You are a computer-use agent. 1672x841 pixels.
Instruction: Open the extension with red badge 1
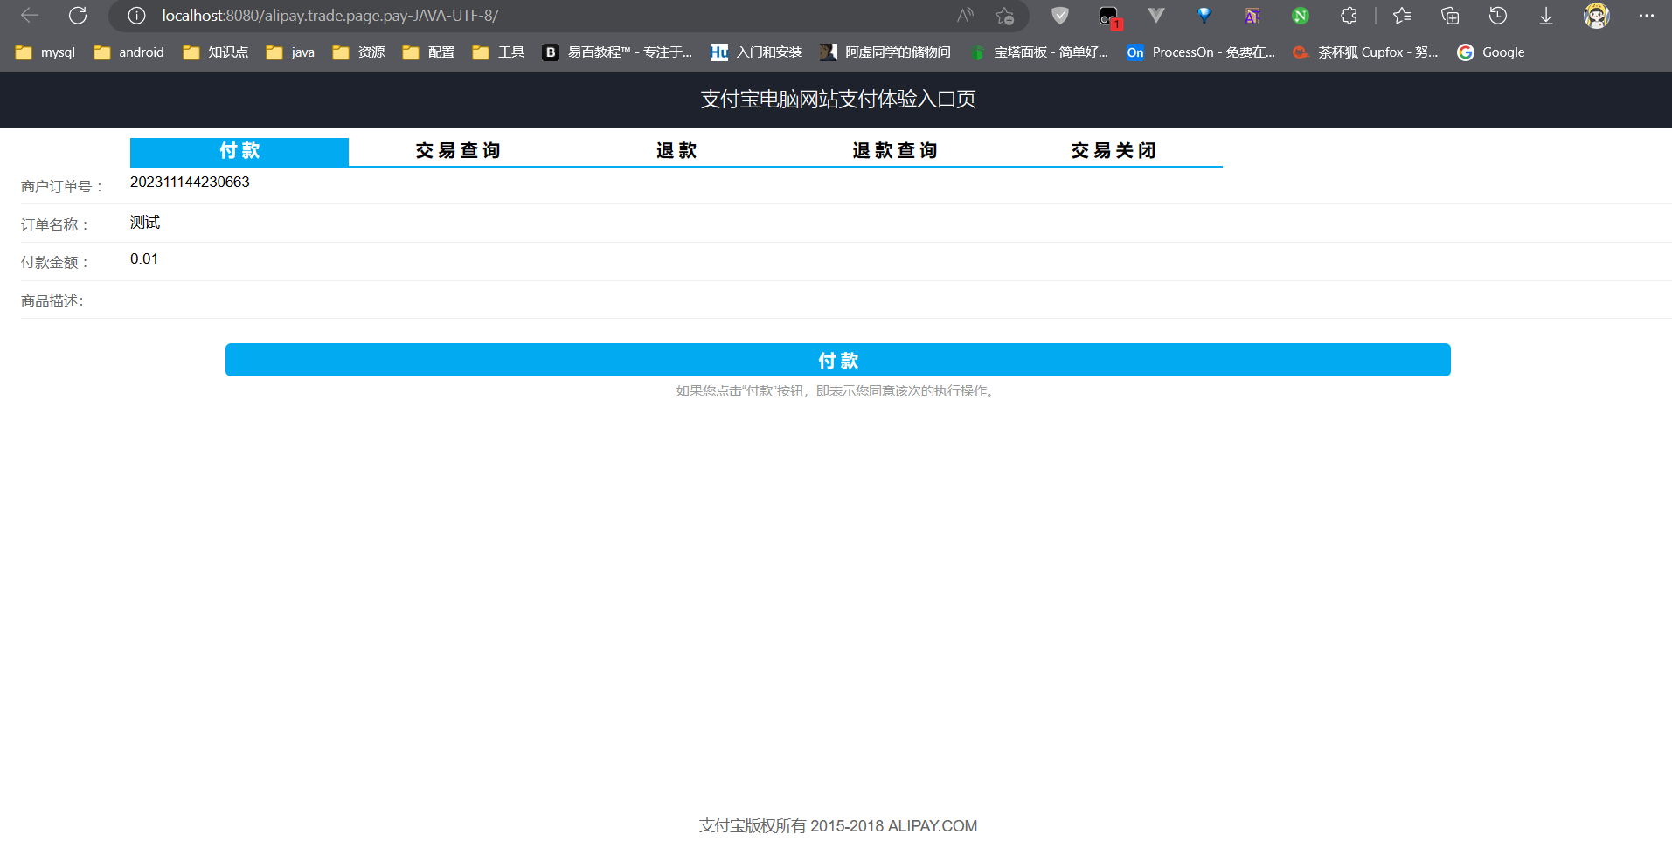(x=1109, y=17)
